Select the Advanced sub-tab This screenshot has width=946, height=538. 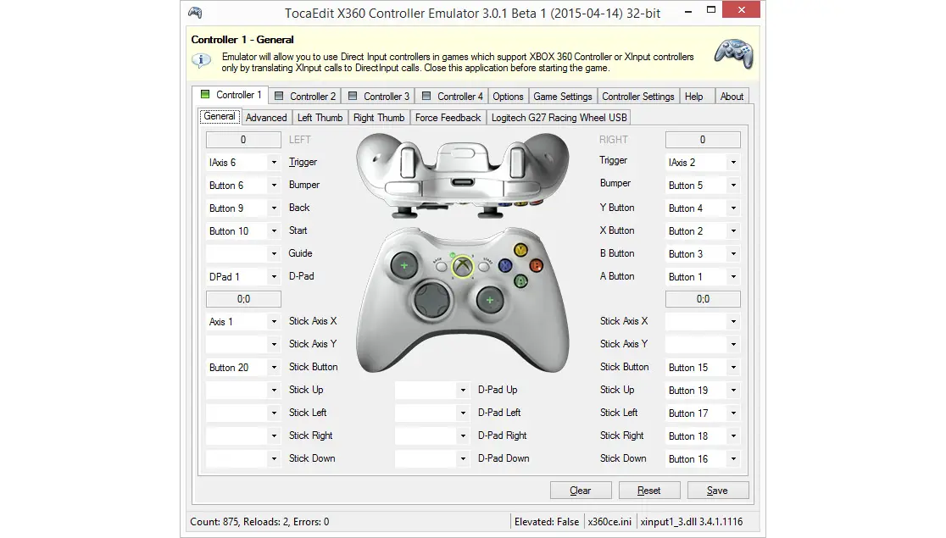point(266,118)
